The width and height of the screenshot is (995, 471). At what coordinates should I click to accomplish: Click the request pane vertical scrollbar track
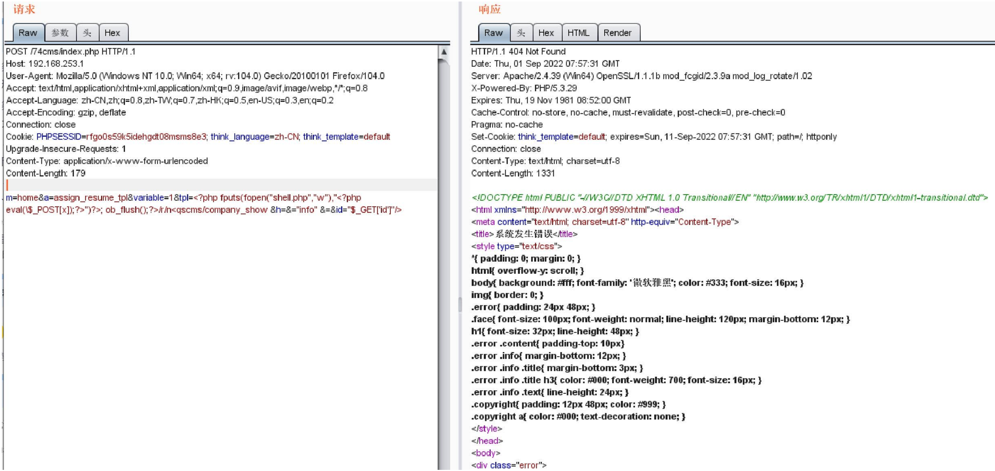click(444, 267)
